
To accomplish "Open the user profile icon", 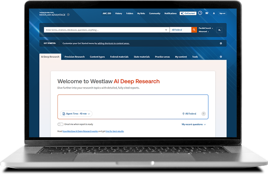I will (x=214, y=13).
